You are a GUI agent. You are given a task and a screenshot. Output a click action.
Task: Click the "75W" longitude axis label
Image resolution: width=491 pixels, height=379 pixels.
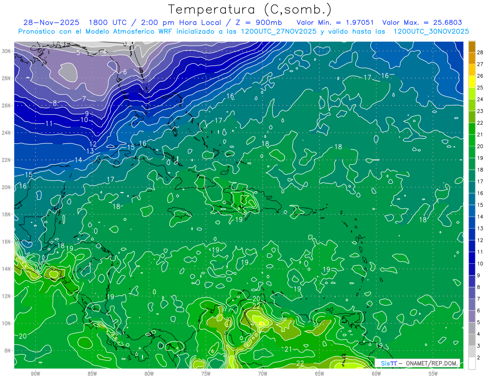click(x=206, y=374)
